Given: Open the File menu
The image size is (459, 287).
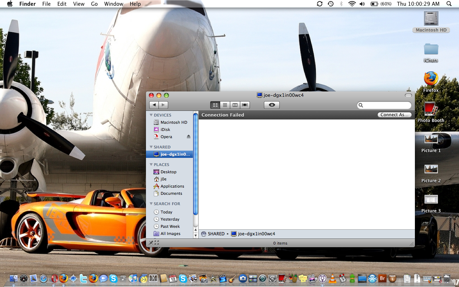Looking at the screenshot, I should (x=46, y=4).
